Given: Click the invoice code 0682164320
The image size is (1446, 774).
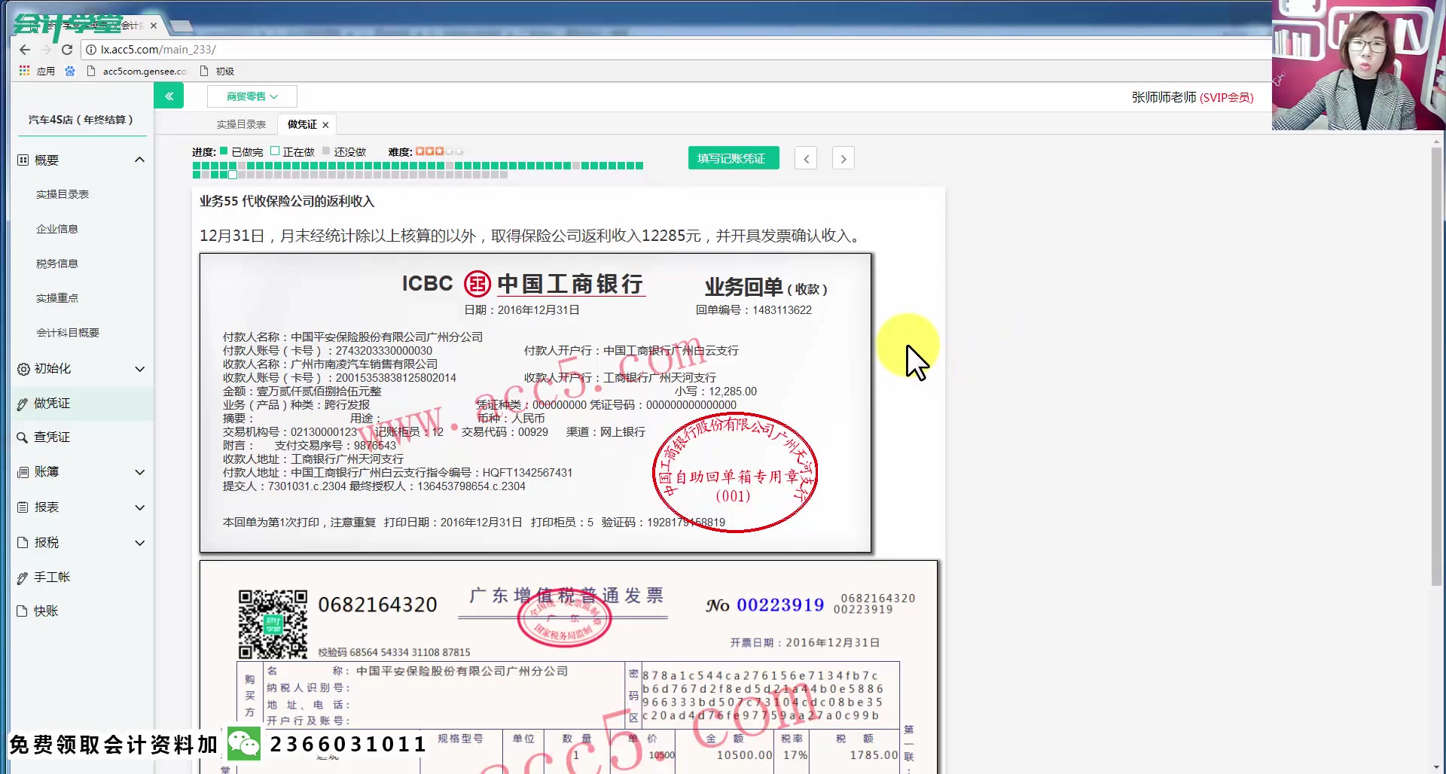Looking at the screenshot, I should pyautogui.click(x=377, y=605).
